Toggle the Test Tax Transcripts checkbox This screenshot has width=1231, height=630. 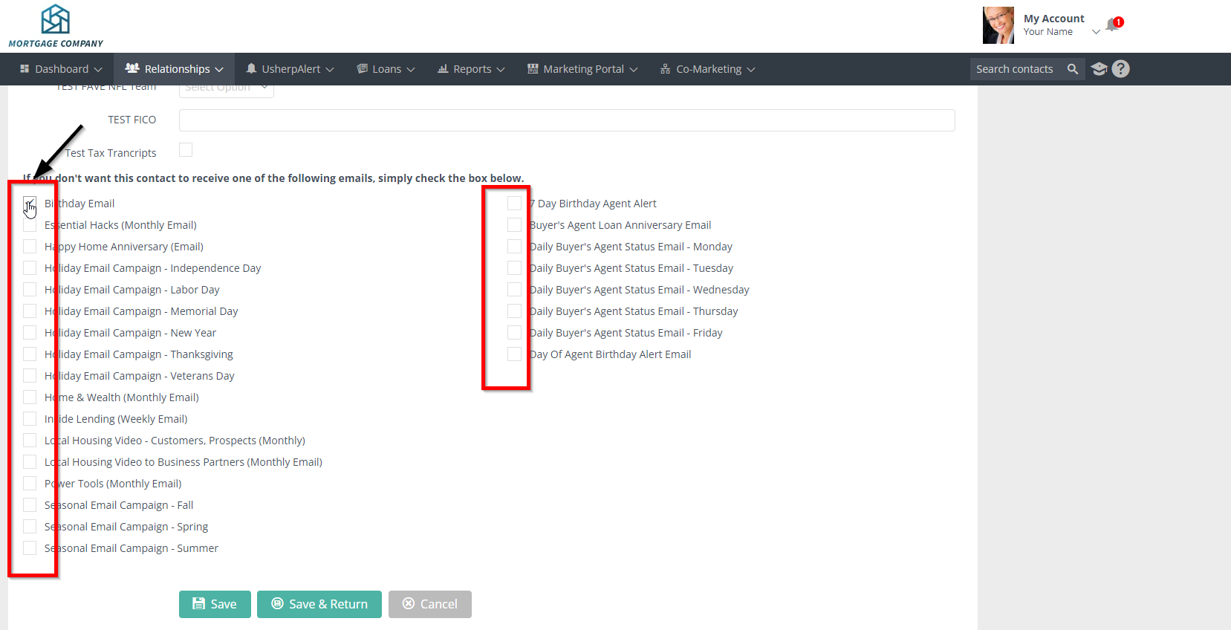[x=186, y=150]
